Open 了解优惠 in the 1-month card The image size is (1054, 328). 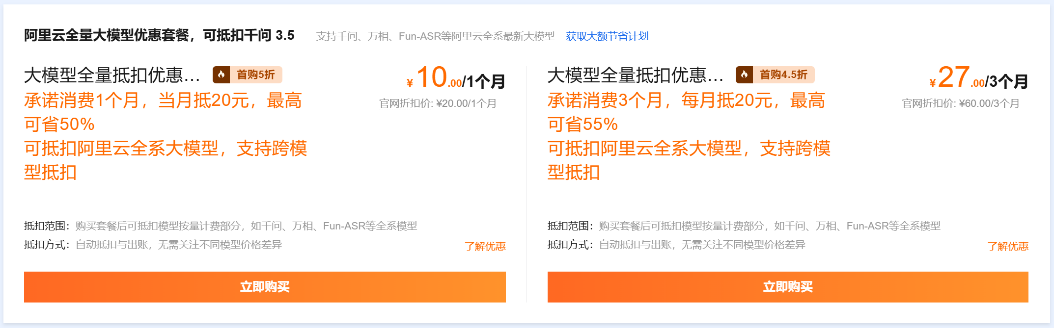tap(485, 246)
